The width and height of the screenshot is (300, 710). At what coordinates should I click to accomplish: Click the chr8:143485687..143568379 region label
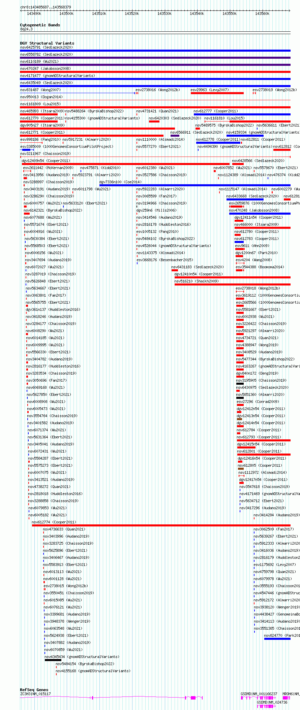click(x=46, y=7)
